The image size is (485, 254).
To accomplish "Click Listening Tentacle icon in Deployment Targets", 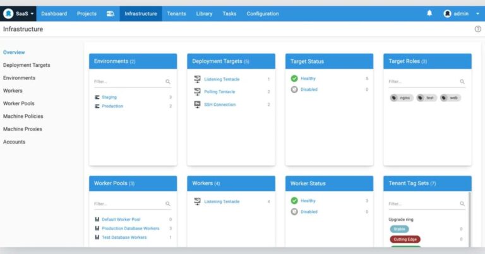I will coord(197,79).
